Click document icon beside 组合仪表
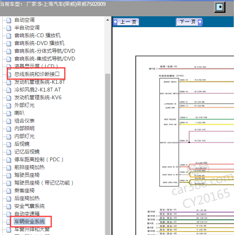The height and width of the screenshot is (235, 234). pos(9,121)
